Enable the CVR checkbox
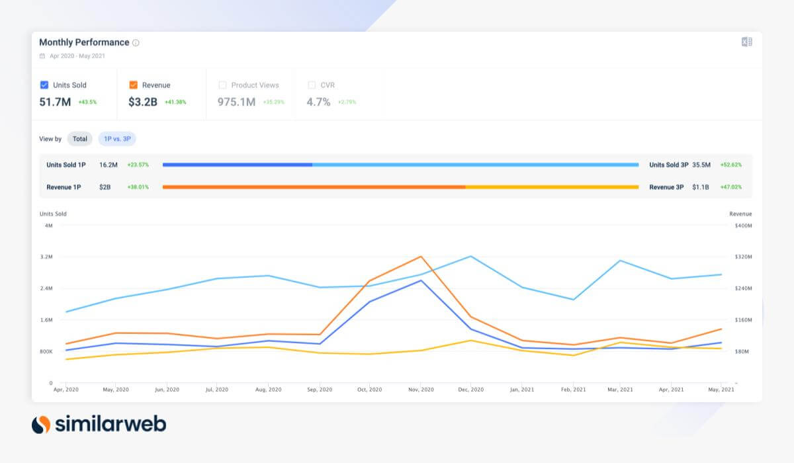The image size is (794, 463). 311,85
